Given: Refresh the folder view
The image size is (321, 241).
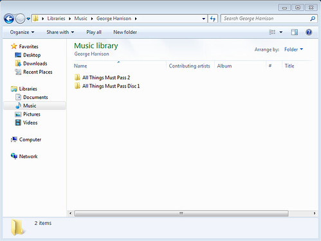Looking at the screenshot, I should coord(213,19).
